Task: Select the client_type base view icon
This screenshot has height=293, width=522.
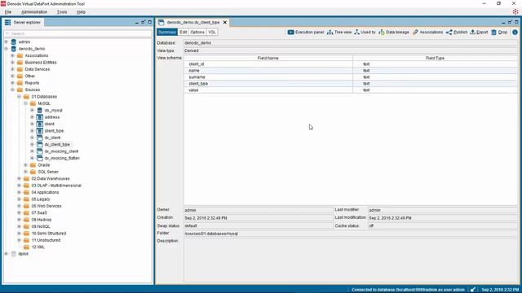Action: click(40, 131)
